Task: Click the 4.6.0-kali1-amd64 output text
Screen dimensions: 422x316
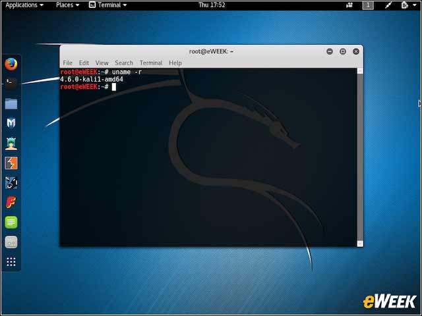Action: [x=92, y=79]
